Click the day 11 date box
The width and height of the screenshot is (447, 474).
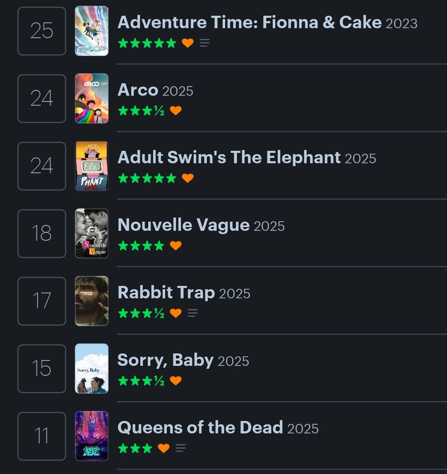42,436
